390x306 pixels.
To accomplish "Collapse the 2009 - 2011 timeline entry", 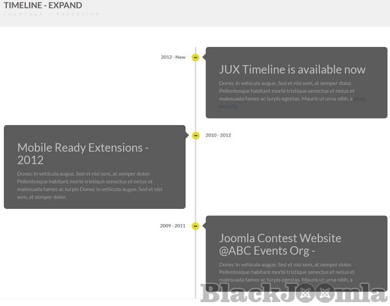I will (196, 226).
